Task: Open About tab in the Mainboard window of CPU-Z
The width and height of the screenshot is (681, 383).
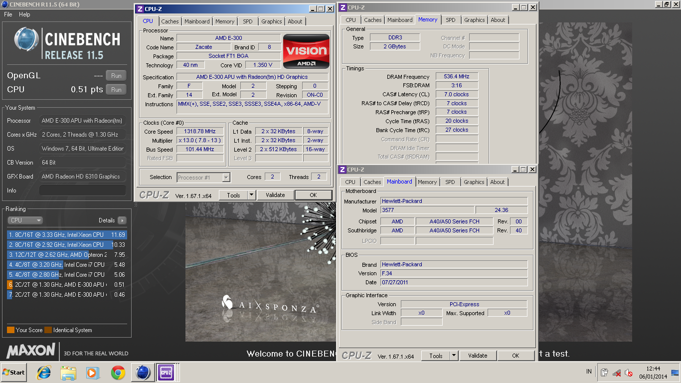Action: [x=498, y=182]
